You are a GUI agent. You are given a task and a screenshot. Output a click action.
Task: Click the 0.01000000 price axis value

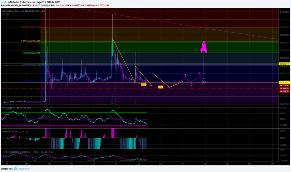[284, 97]
